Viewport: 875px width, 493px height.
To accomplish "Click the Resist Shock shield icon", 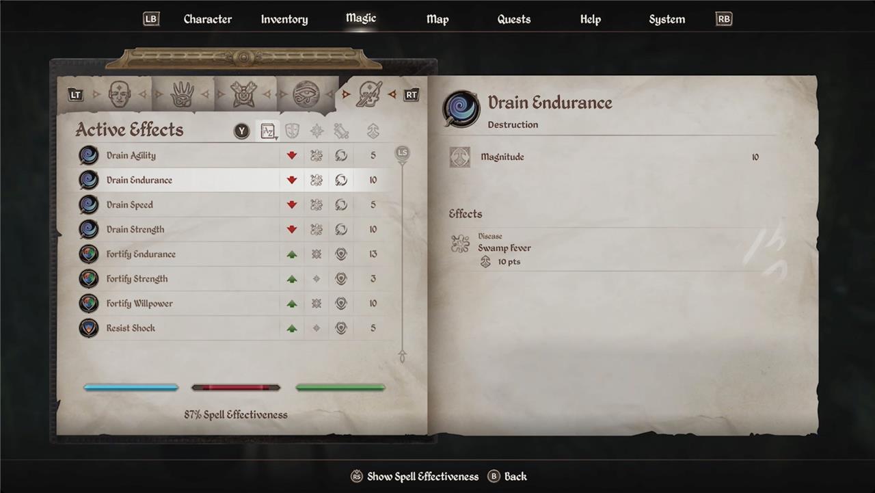I will click(89, 328).
